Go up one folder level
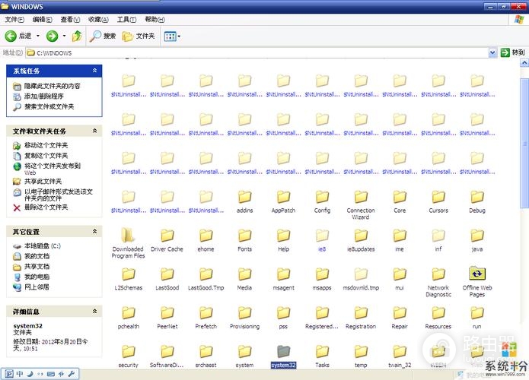 [77, 36]
